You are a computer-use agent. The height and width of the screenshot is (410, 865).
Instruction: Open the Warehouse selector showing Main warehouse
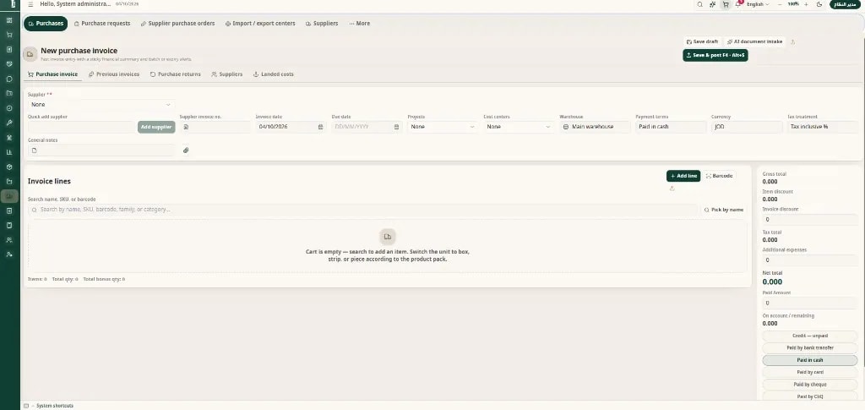[x=595, y=127]
